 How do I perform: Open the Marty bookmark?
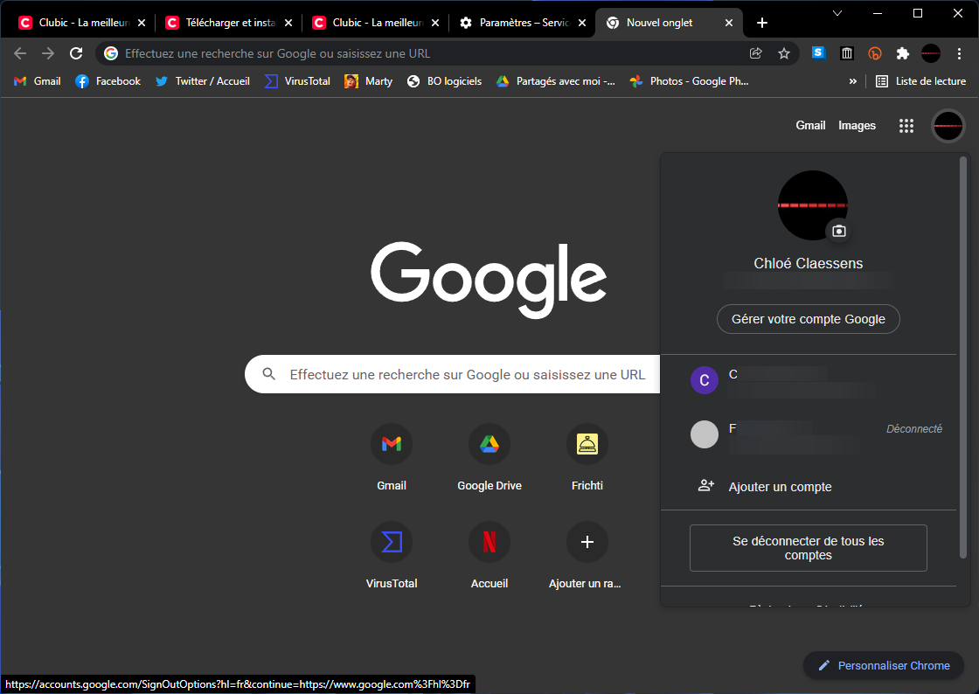[368, 81]
